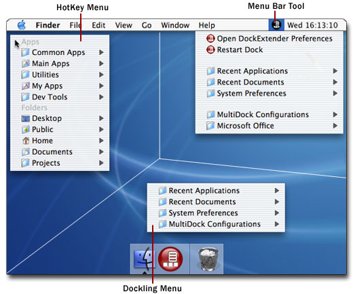
Task: Click the DockExtender menu bar tool icon
Action: [276, 24]
